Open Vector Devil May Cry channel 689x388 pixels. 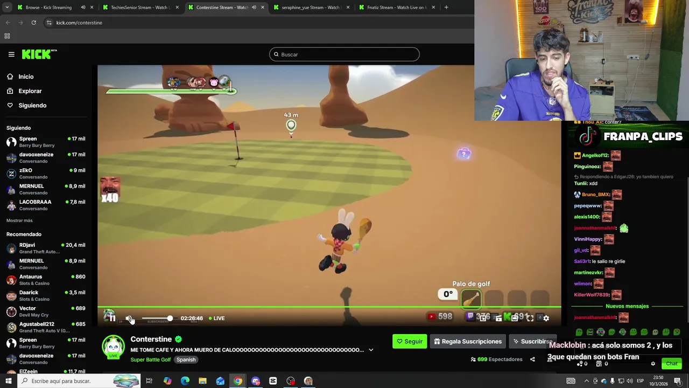[46, 311]
